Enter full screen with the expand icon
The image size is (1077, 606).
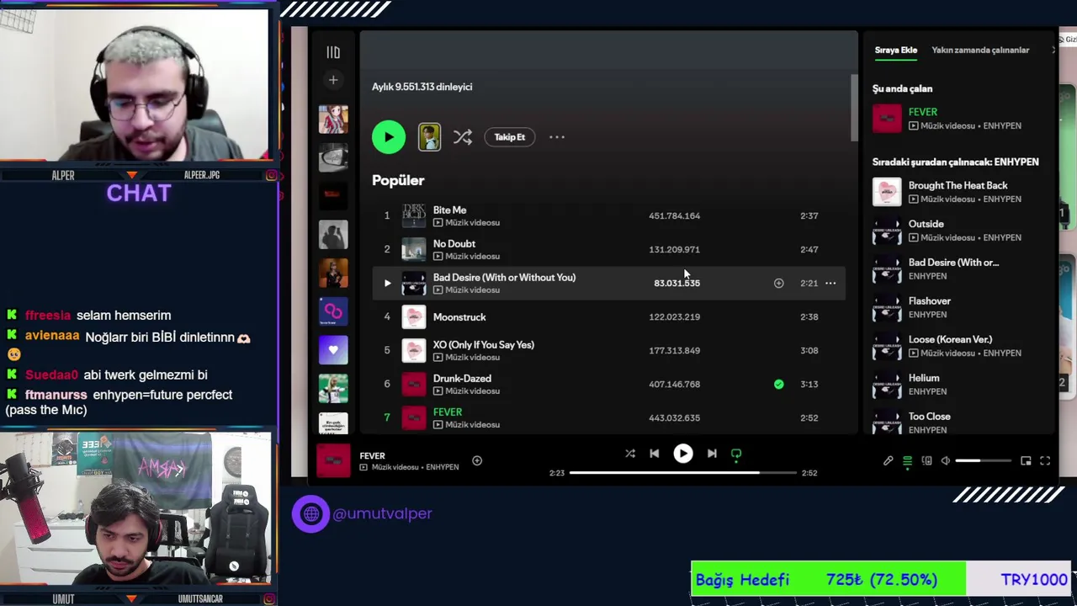click(1045, 460)
